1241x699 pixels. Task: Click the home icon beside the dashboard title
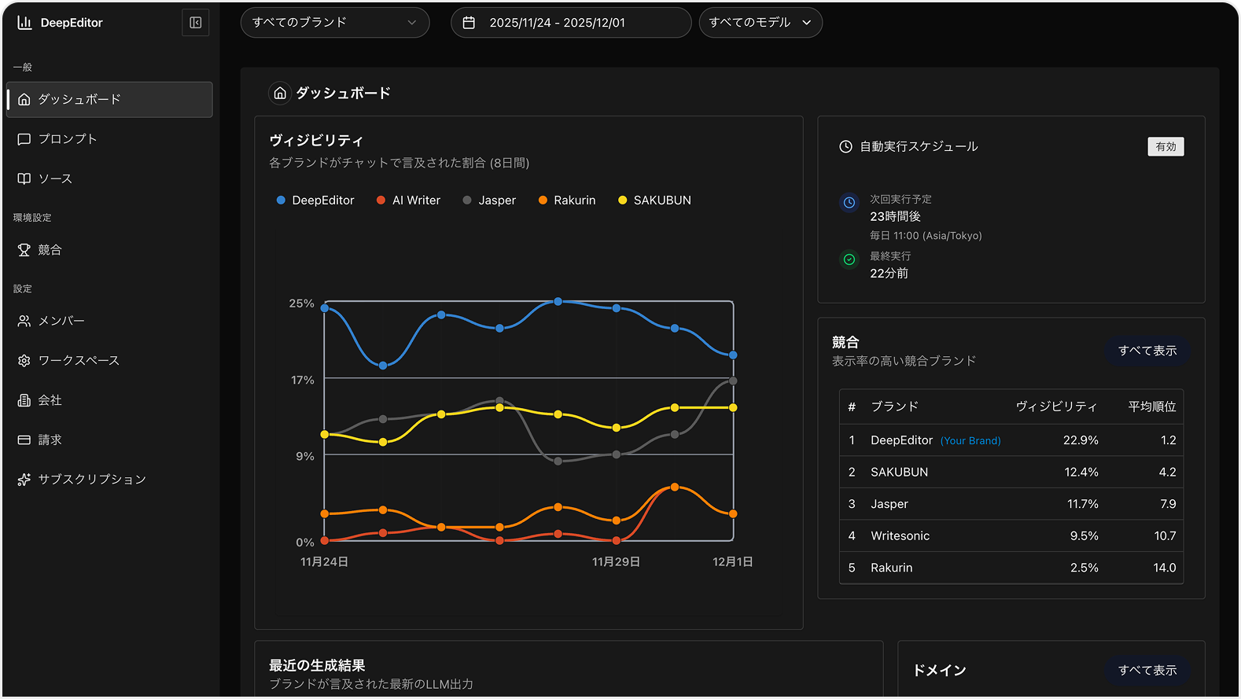point(280,94)
